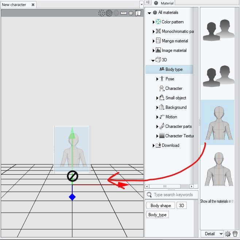Viewport: 240px width, 240px height.
Task: Click the dotted sphere display icon
Action: click(x=101, y=13)
